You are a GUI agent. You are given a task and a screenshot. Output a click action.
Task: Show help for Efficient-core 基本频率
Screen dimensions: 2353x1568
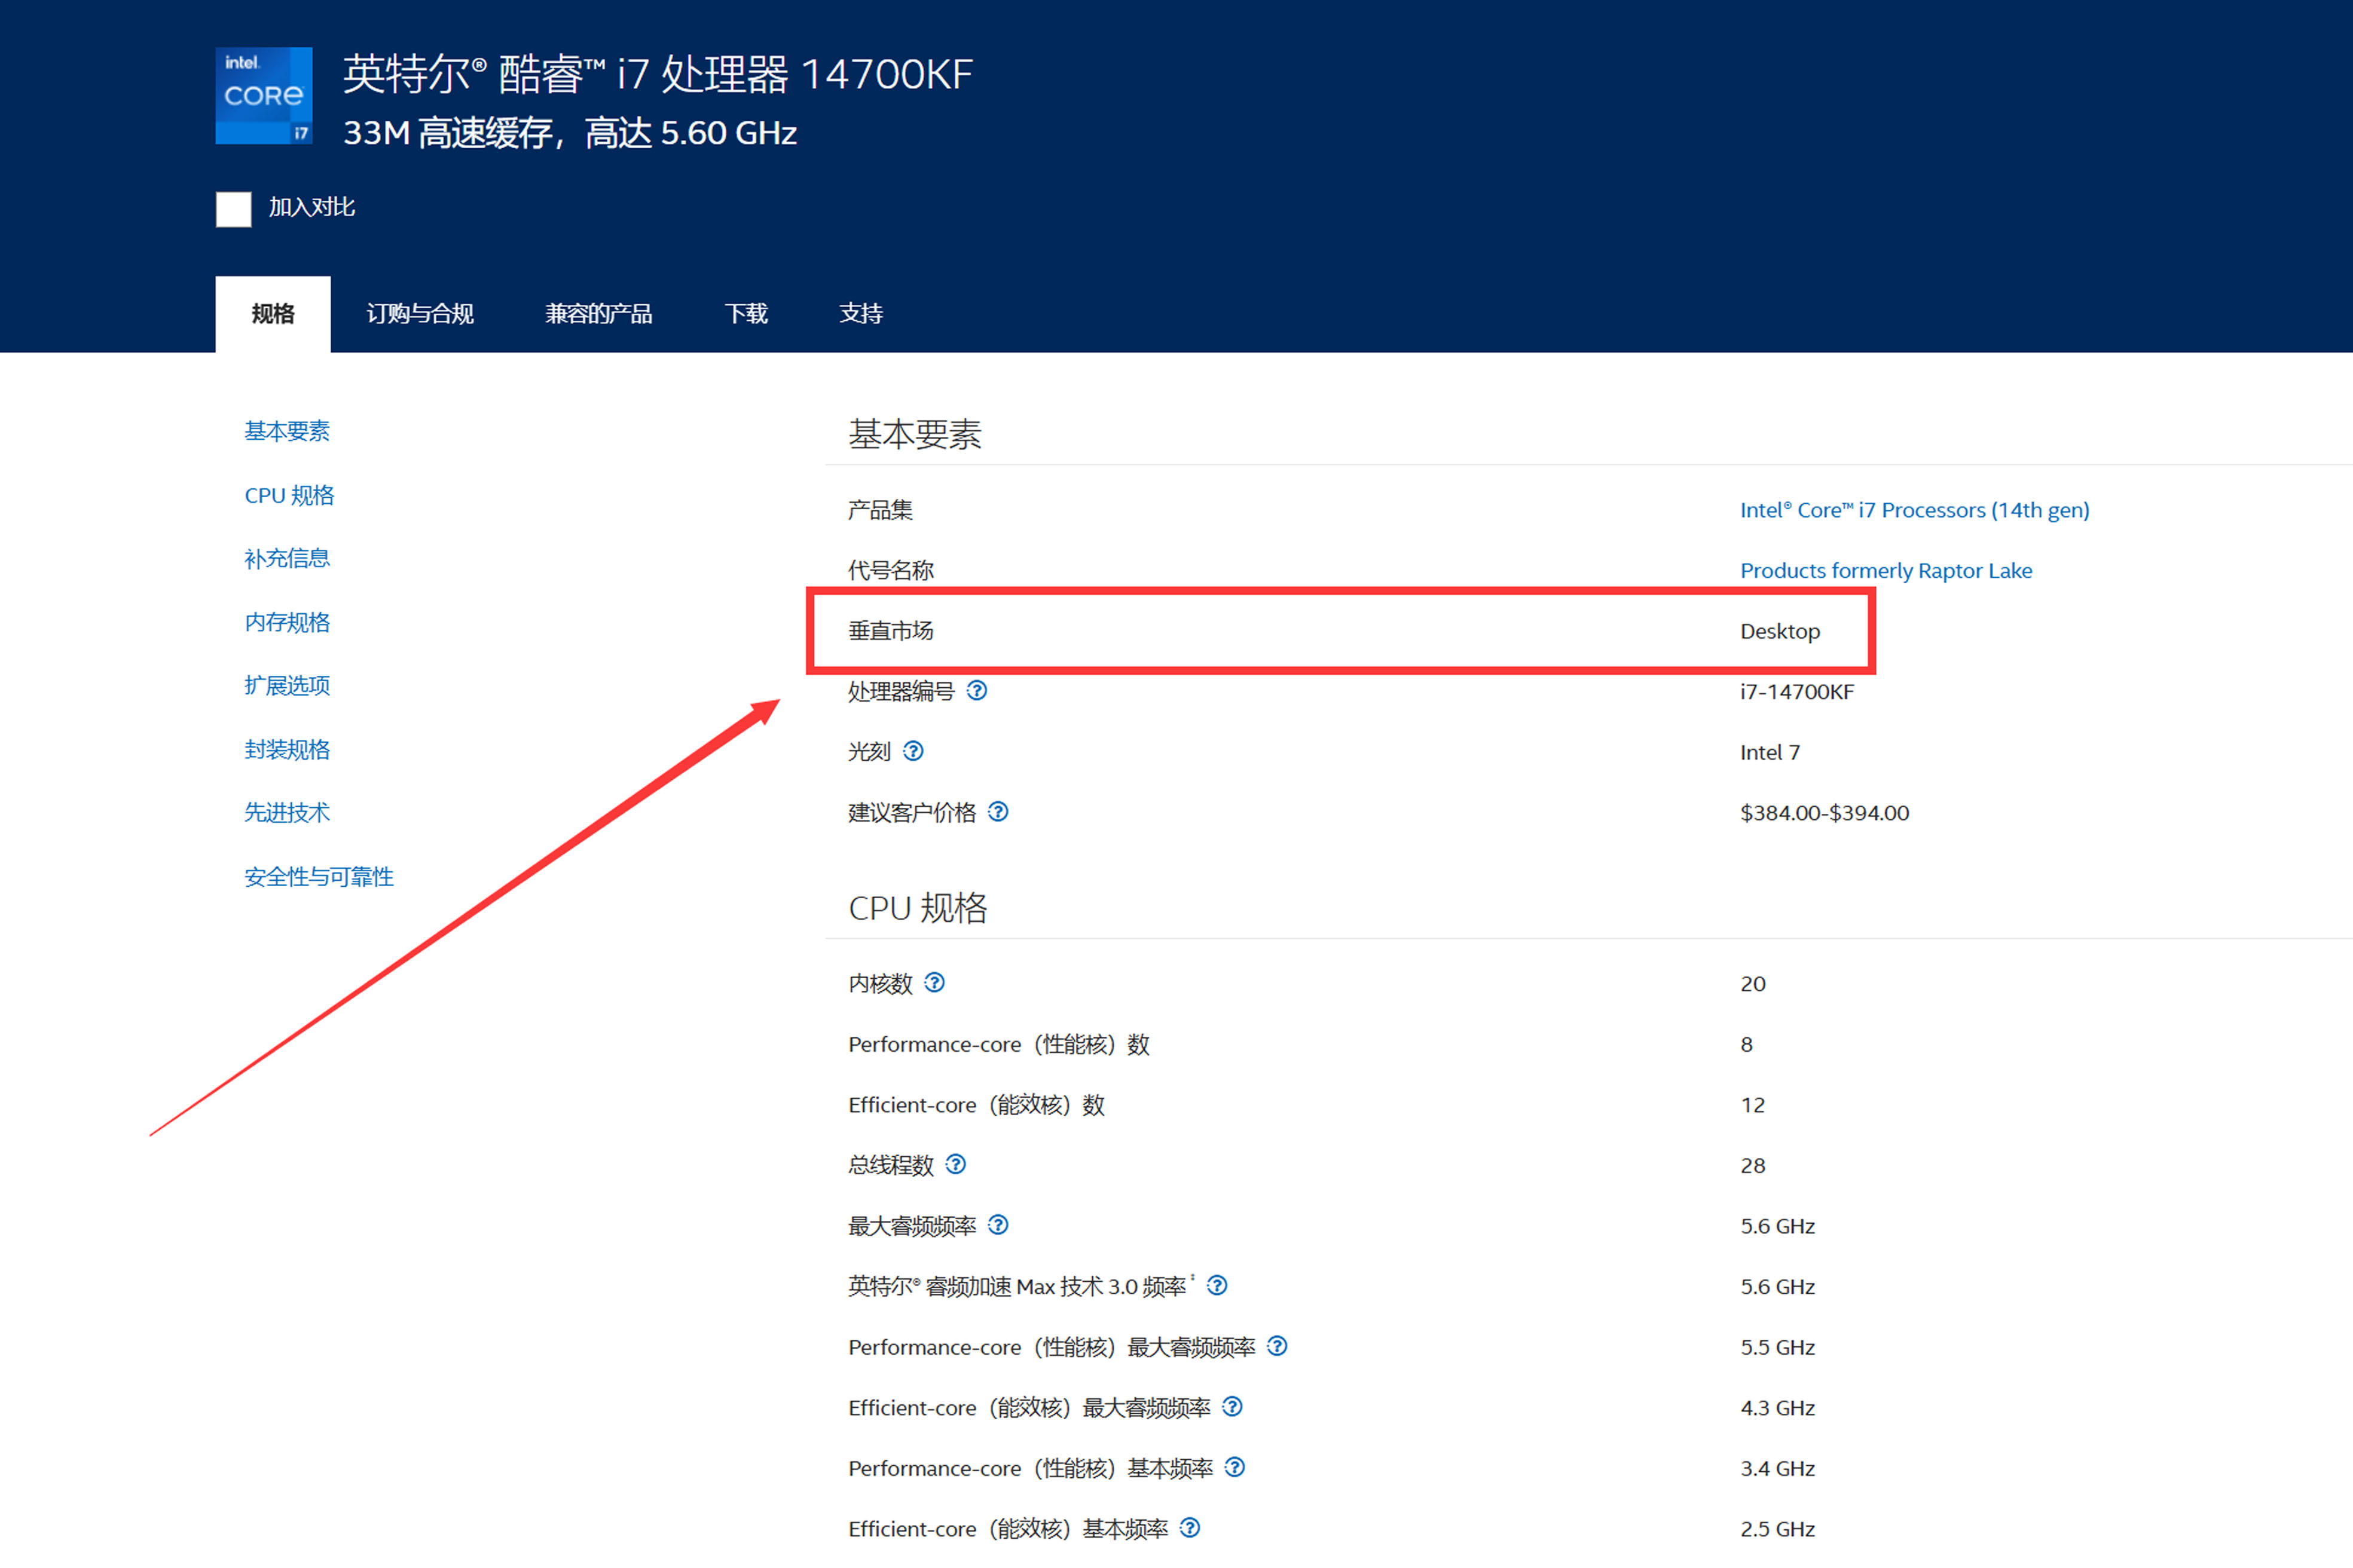1190,1527
